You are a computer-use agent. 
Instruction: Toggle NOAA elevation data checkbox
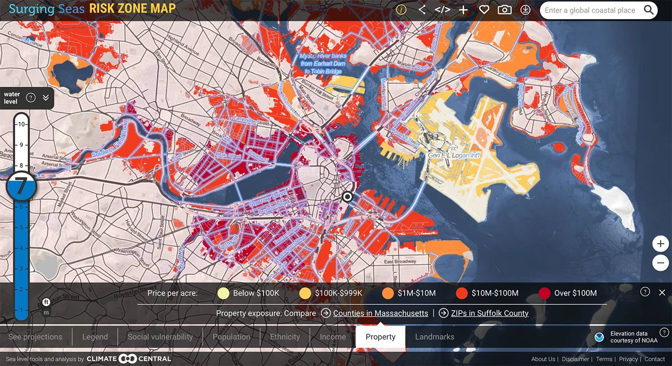[x=599, y=337]
